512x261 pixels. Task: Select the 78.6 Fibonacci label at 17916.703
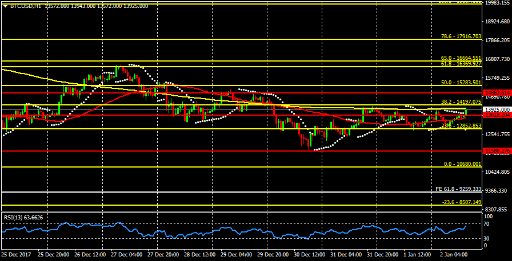pos(461,36)
